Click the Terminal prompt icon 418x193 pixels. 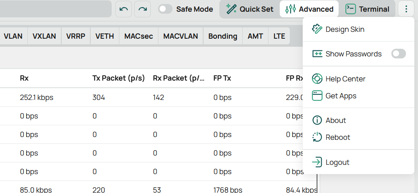pos(351,9)
